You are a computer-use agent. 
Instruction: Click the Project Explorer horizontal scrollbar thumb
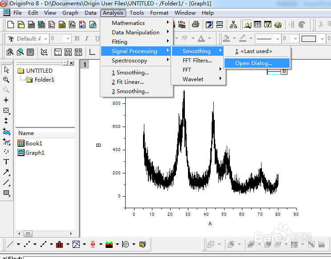click(28, 234)
